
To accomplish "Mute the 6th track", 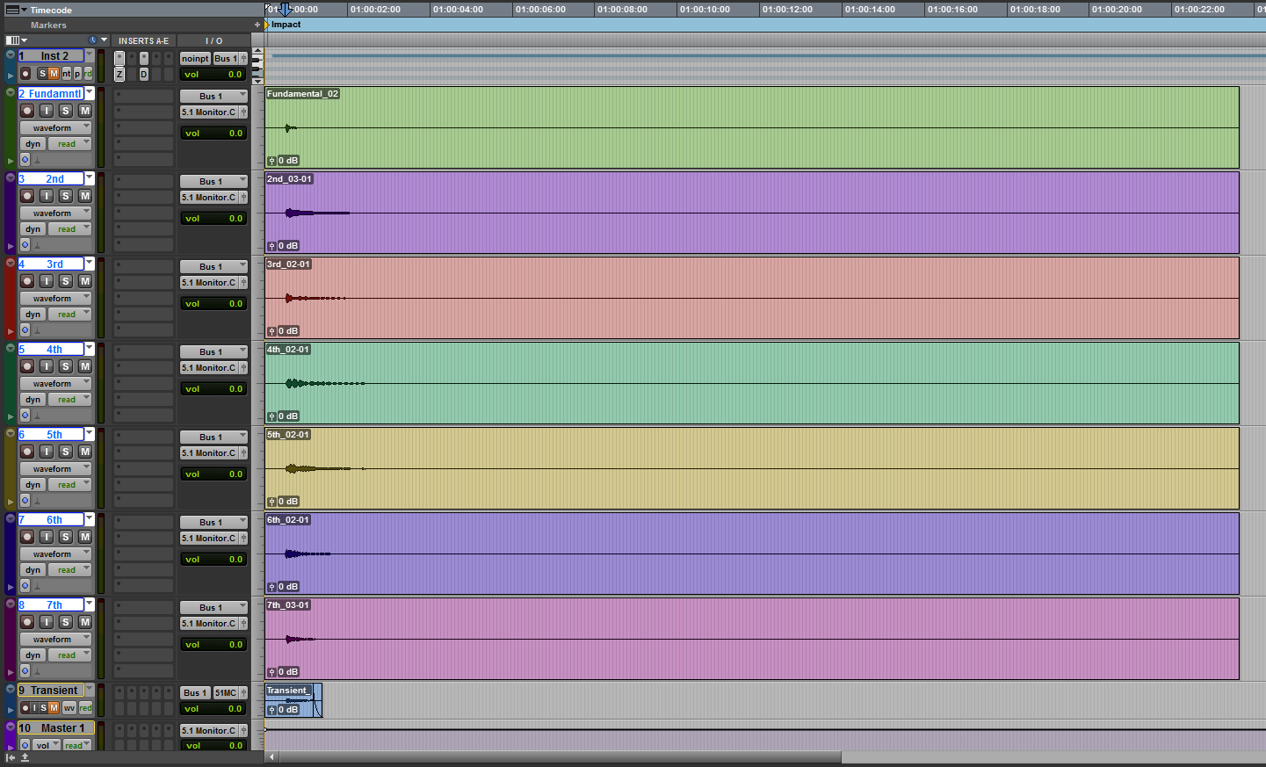I will (85, 537).
